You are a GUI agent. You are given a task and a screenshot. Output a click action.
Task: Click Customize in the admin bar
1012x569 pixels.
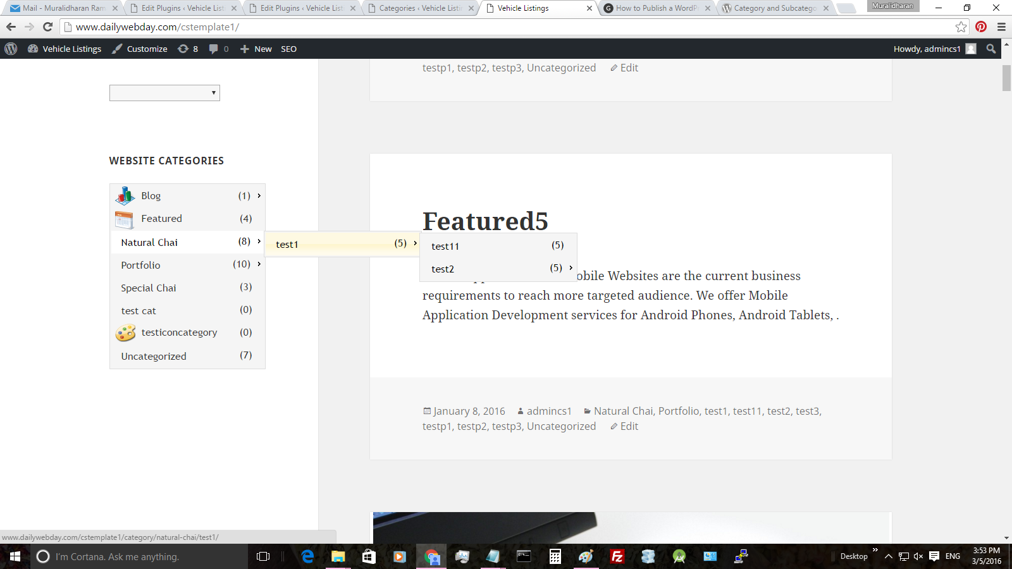pos(140,49)
